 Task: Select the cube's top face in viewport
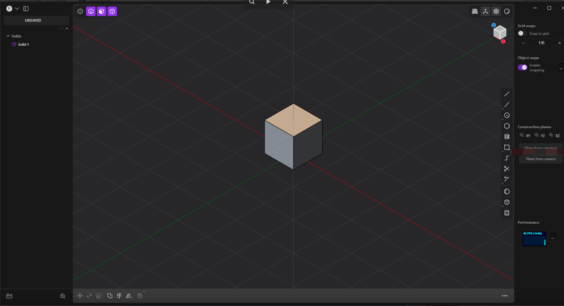(x=294, y=120)
